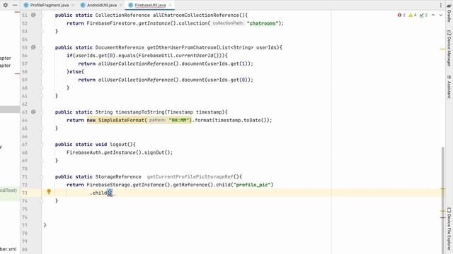Show the warnings count indicator
Image resolution: width=453 pixels, height=254 pixels.
point(413,15)
